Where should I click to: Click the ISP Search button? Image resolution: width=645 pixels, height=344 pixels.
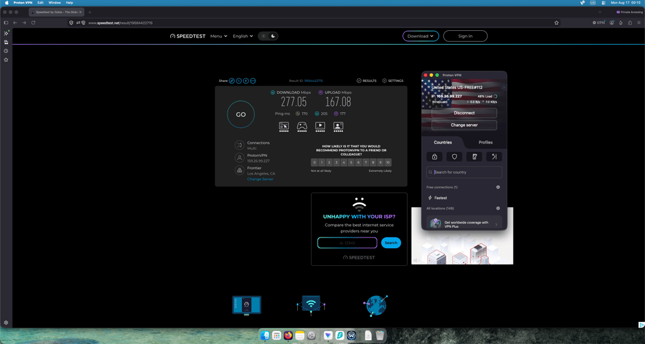pyautogui.click(x=391, y=243)
